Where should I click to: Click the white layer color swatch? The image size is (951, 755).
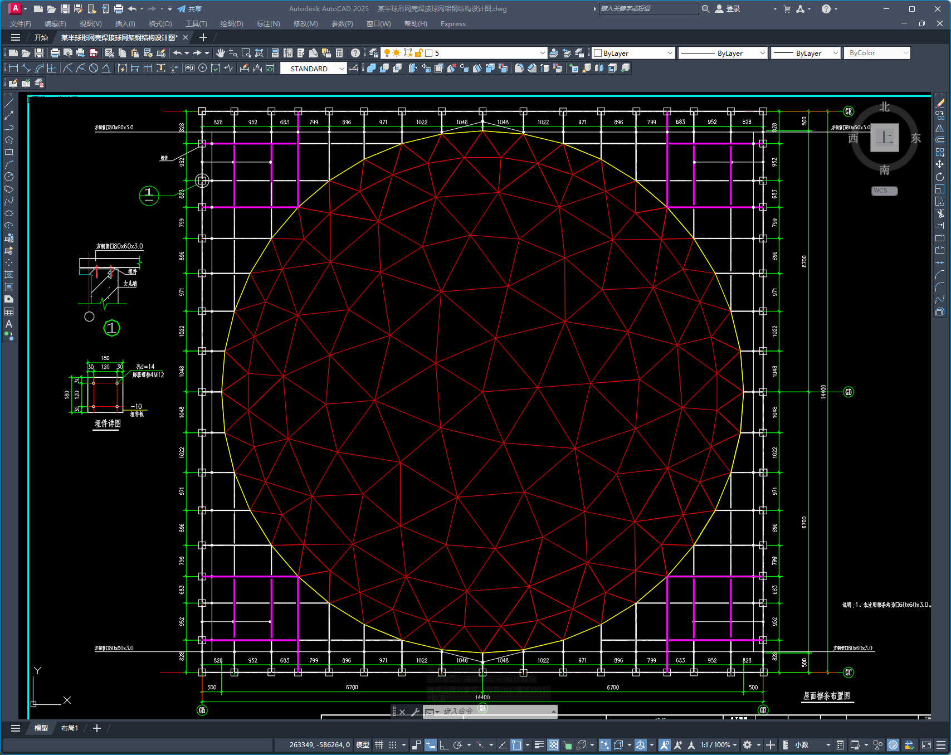[x=429, y=53]
